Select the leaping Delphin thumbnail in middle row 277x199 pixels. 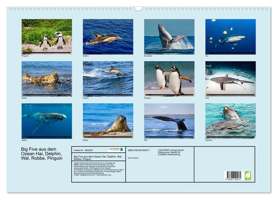pos(108,79)
